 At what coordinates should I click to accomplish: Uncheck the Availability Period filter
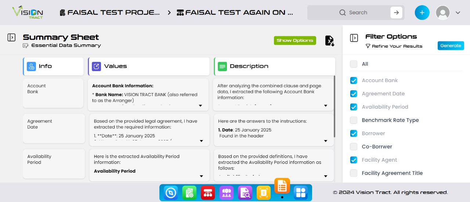point(354,107)
